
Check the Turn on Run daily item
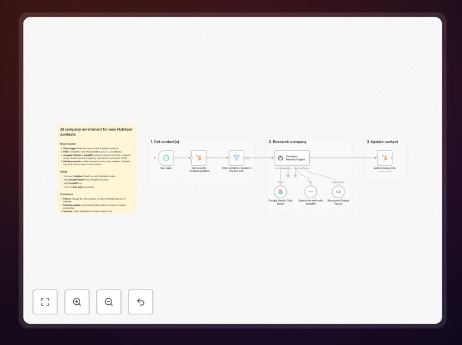pos(62,187)
